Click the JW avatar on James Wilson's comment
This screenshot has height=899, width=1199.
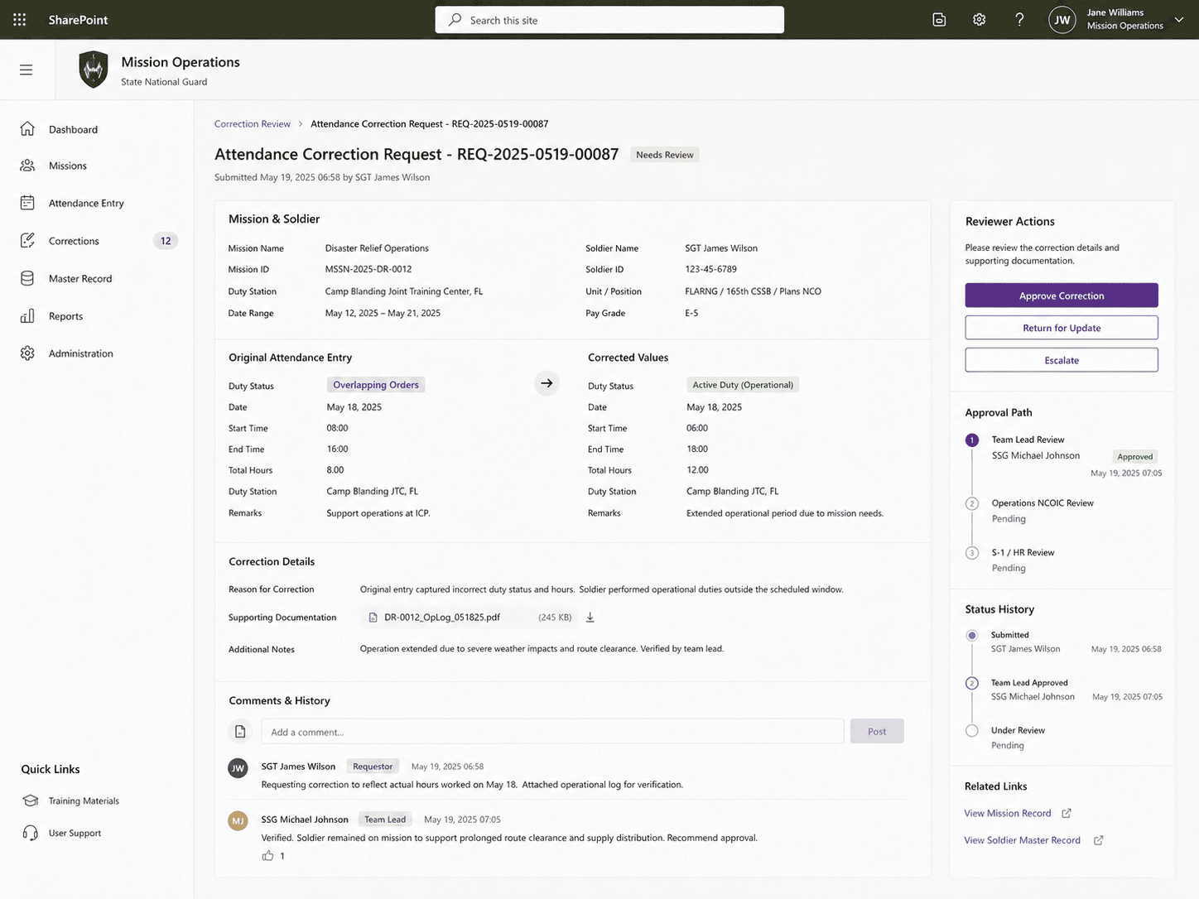(238, 767)
